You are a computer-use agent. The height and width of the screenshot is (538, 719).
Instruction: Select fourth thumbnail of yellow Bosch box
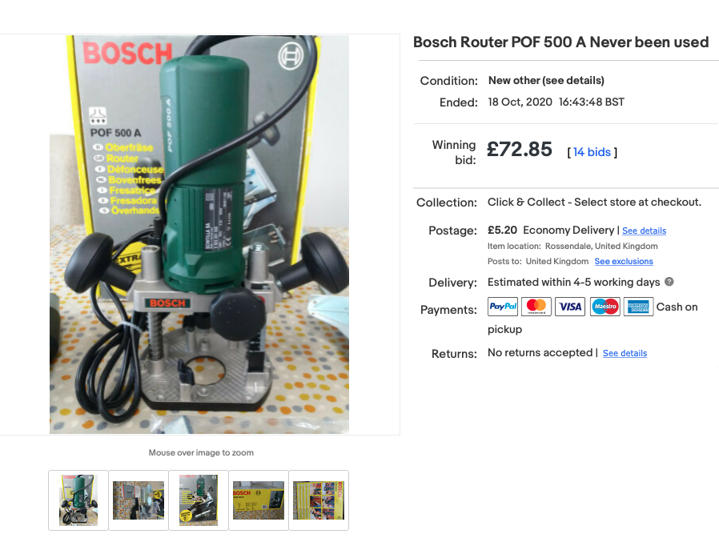point(259,500)
